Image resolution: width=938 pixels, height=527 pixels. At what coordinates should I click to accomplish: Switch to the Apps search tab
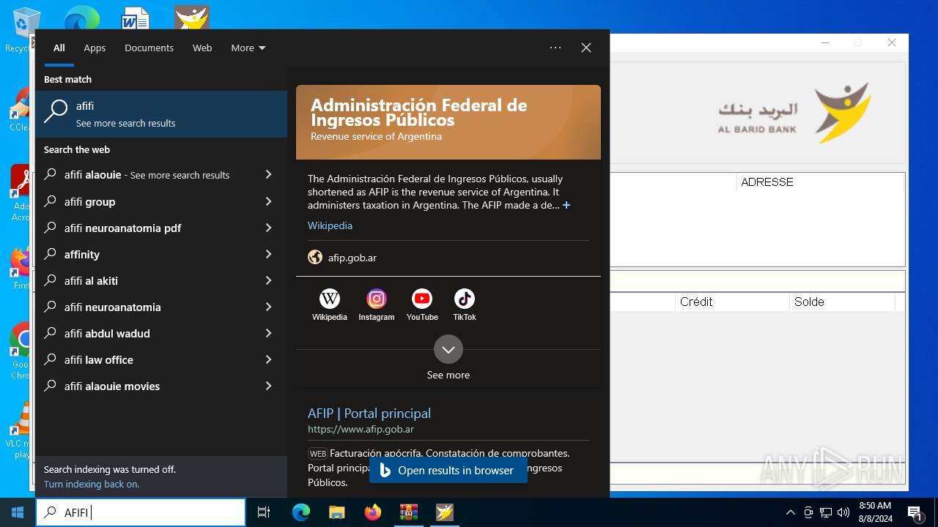click(95, 48)
